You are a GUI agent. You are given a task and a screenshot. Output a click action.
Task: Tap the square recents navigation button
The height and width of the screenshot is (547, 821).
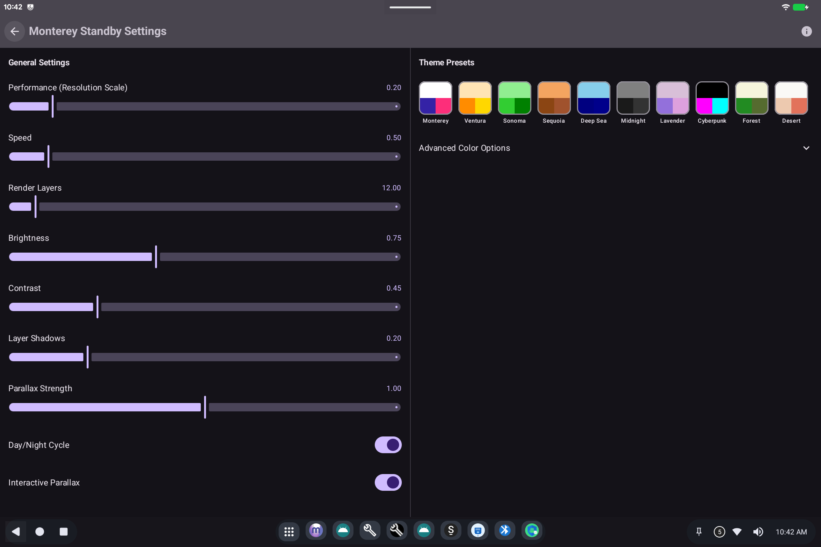click(63, 531)
